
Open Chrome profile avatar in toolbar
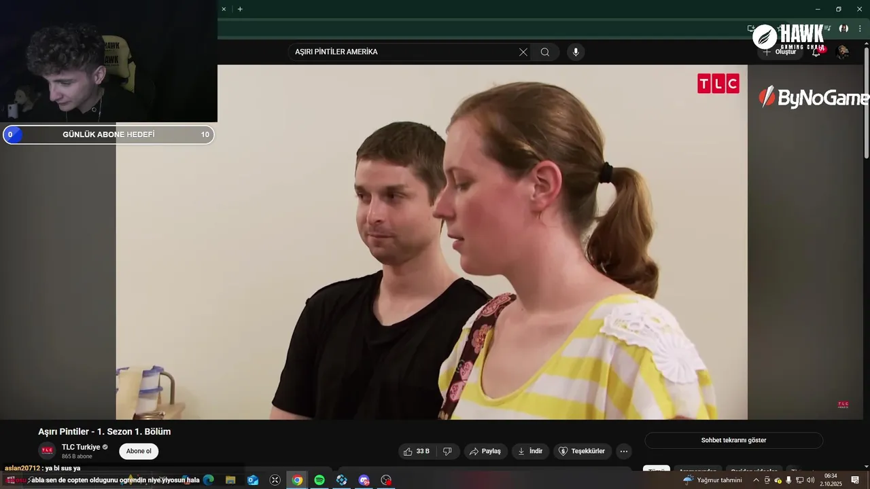tap(843, 29)
